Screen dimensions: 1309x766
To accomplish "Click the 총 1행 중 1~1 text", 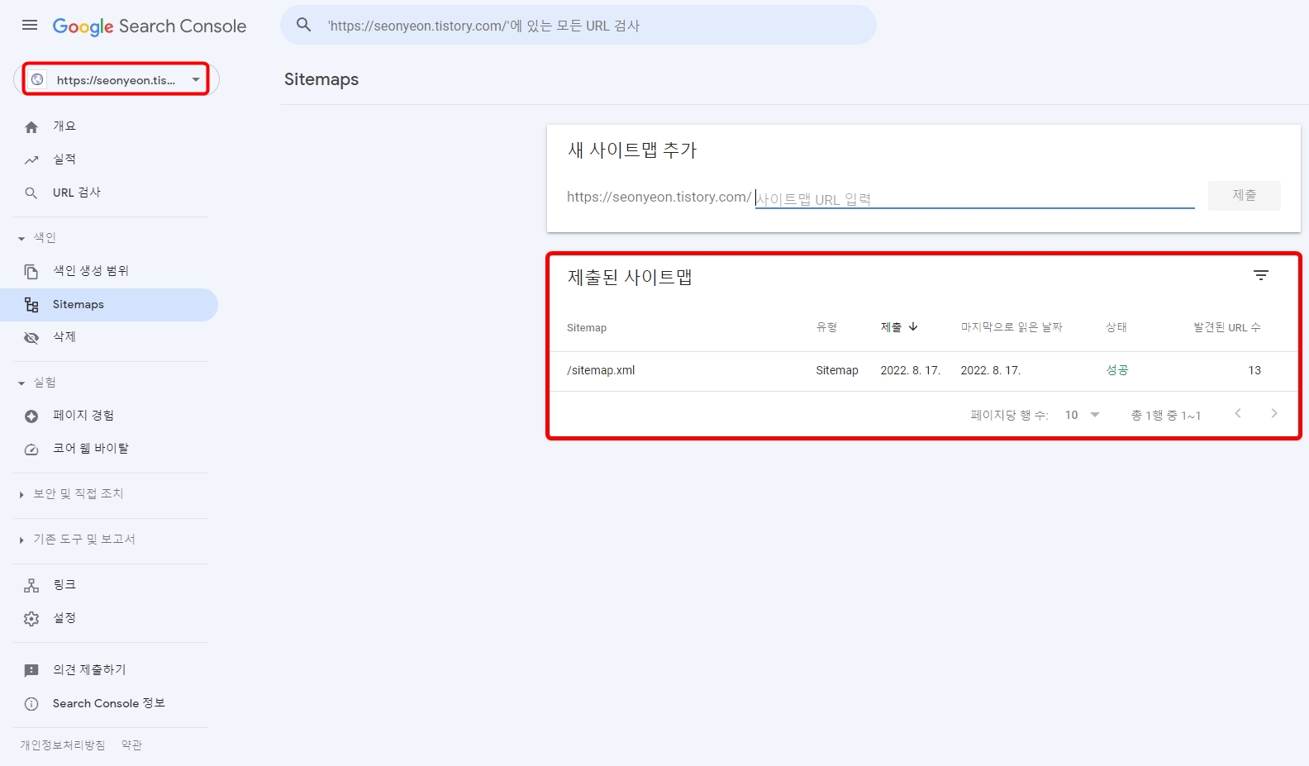I will coord(1166,415).
